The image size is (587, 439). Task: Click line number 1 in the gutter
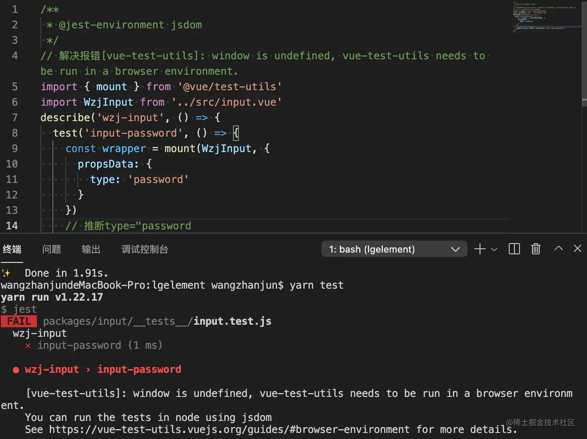[15, 9]
